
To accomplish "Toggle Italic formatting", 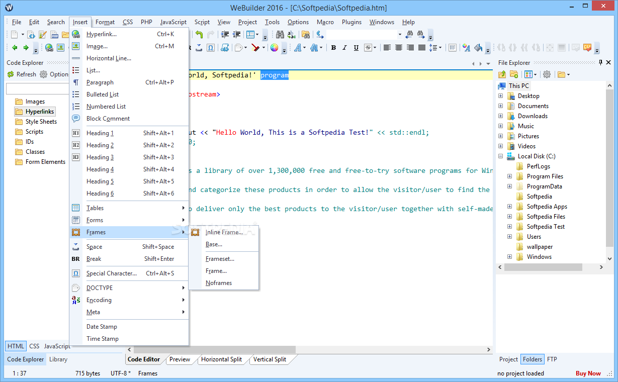I will click(344, 48).
